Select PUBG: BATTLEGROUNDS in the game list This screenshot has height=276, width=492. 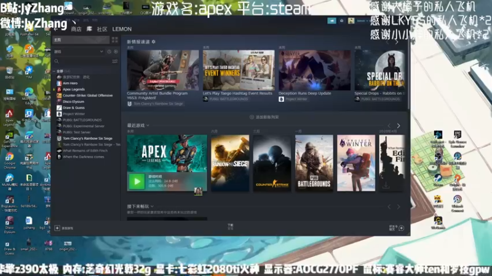click(x=82, y=120)
